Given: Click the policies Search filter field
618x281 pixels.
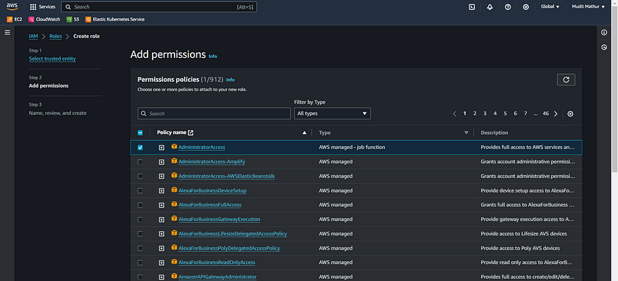Looking at the screenshot, I should click(x=214, y=114).
